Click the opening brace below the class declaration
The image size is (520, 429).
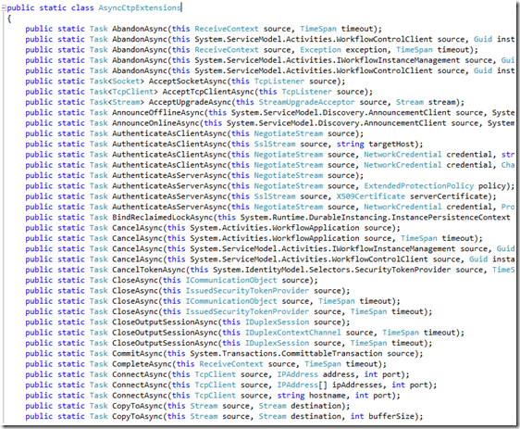coord(9,19)
